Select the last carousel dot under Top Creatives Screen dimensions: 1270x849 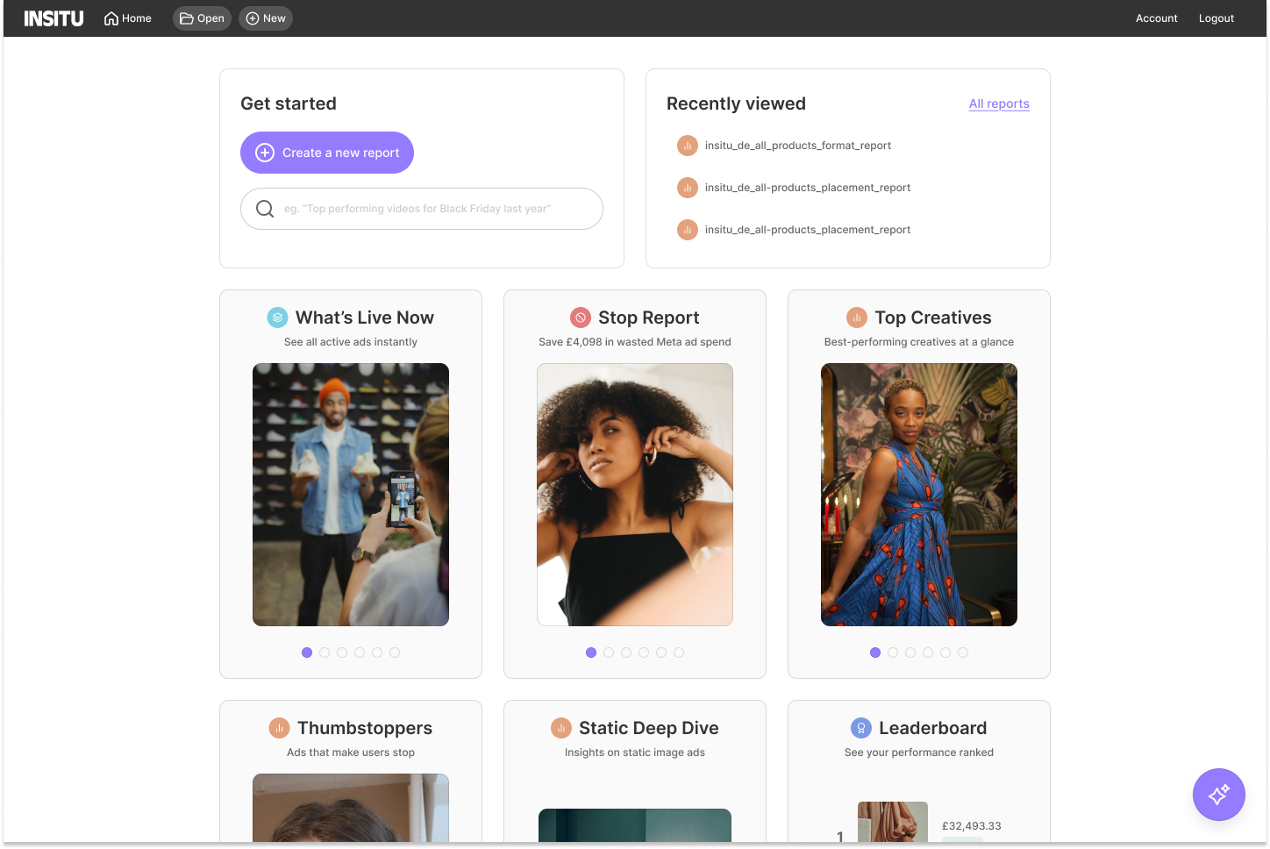tap(963, 653)
